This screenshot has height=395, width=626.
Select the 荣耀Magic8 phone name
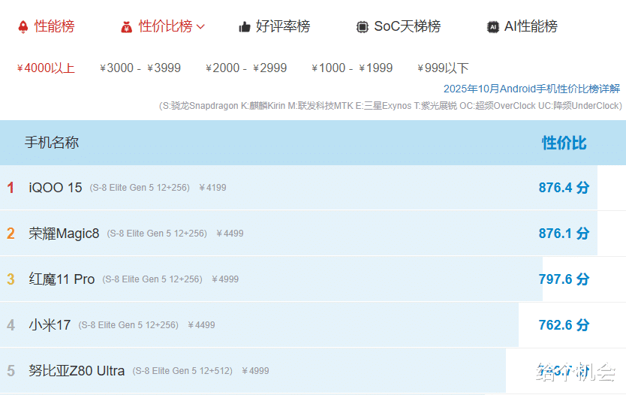[64, 234]
